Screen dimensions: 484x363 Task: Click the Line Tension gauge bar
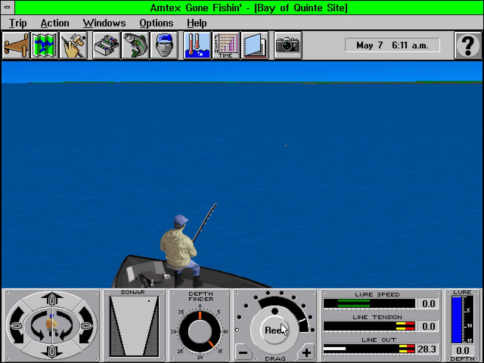(x=369, y=326)
